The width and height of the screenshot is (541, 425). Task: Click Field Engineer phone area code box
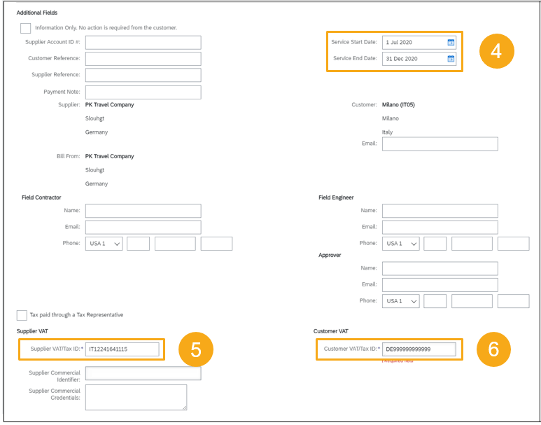435,244
